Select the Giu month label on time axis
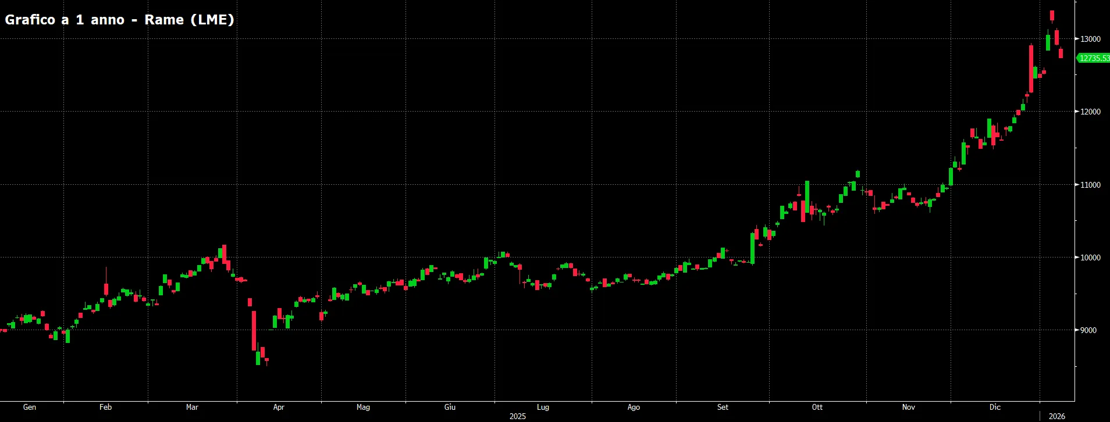The height and width of the screenshot is (422, 1110). point(450,407)
